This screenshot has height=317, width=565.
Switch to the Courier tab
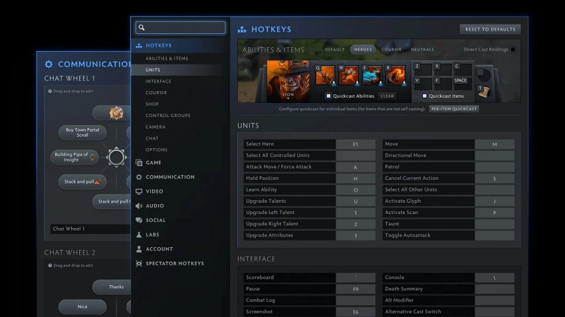click(x=392, y=49)
